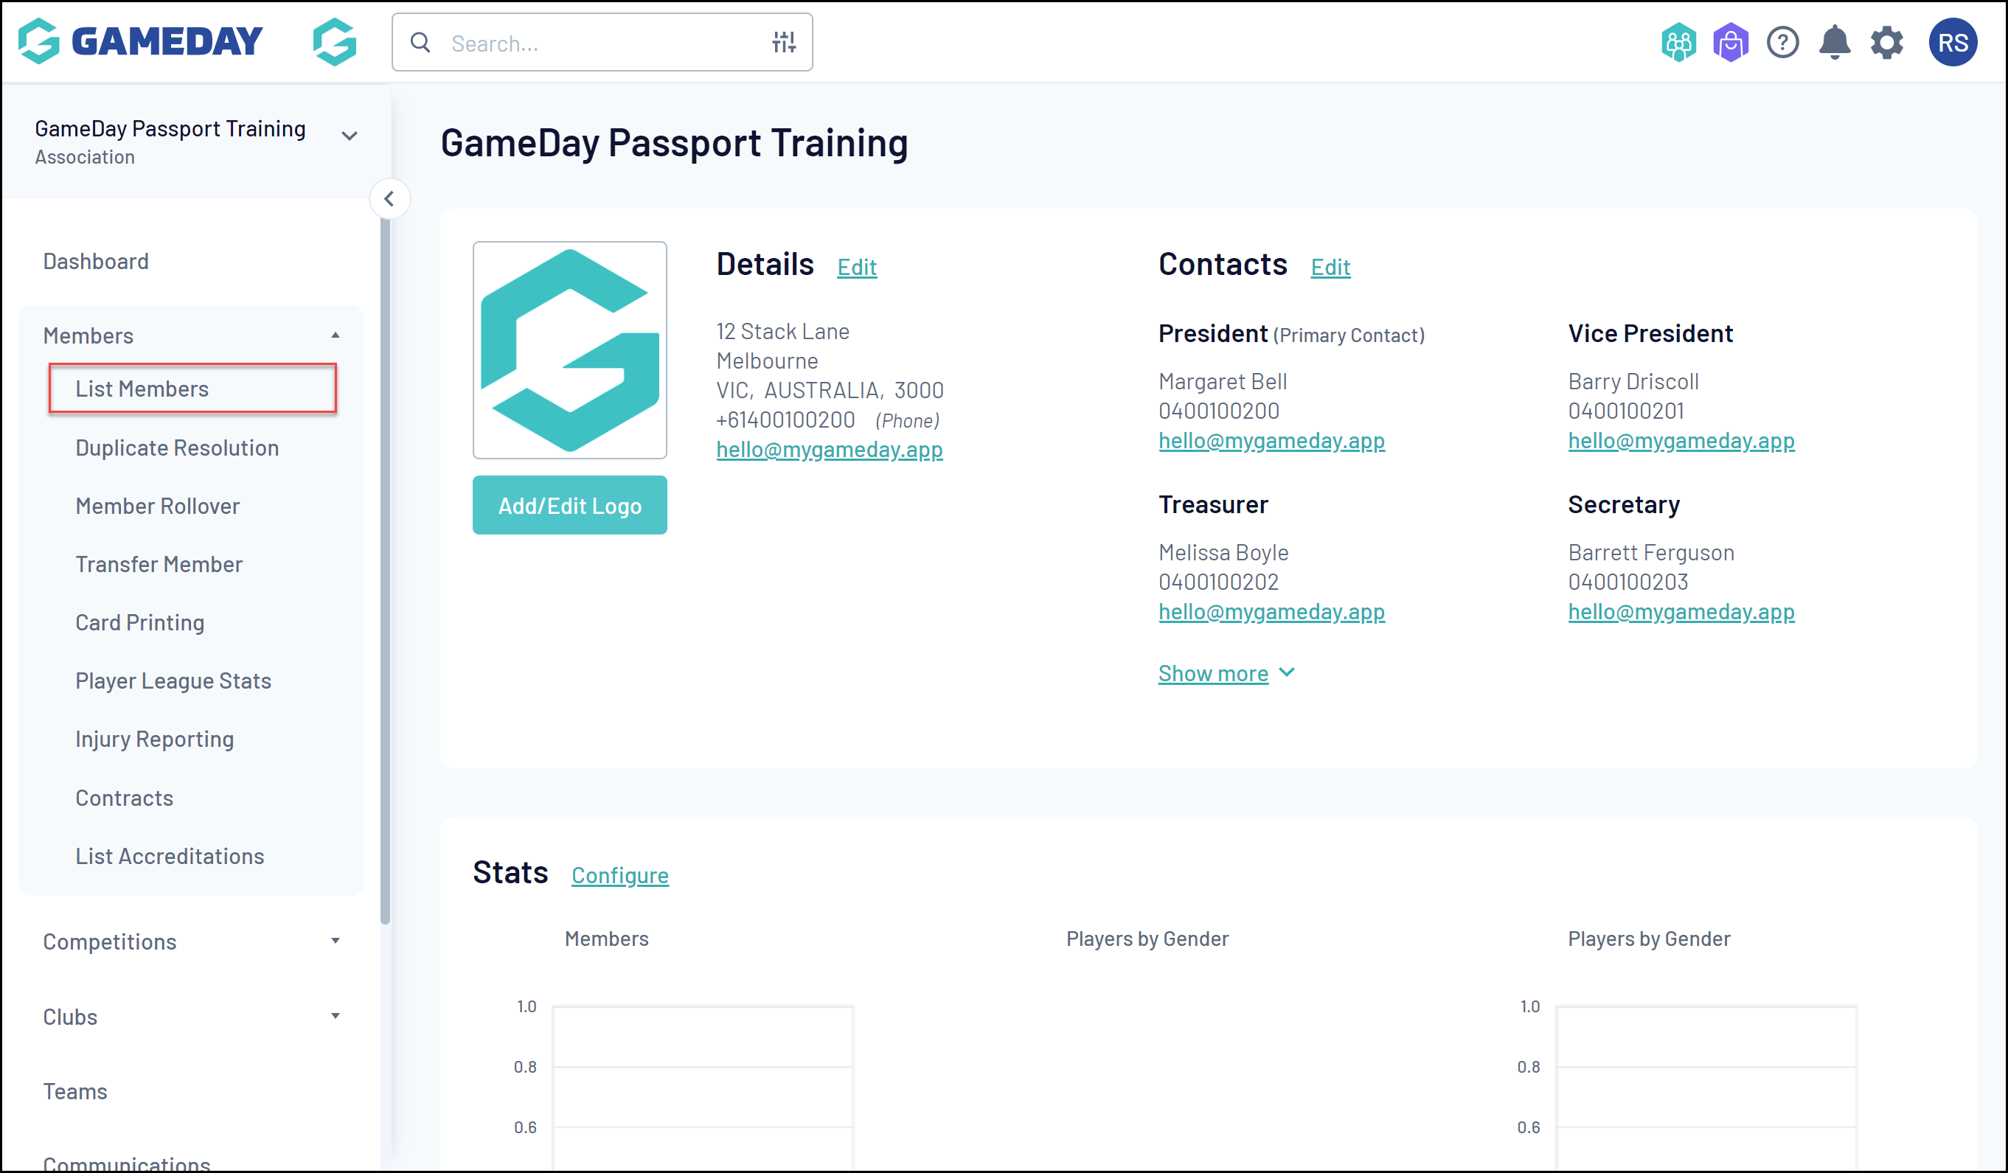Viewport: 2008px width, 1173px height.
Task: Collapse the Members menu section
Action: [x=336, y=335]
